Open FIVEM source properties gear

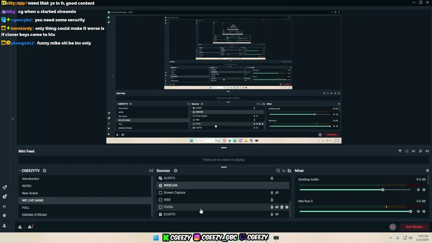click(x=287, y=207)
